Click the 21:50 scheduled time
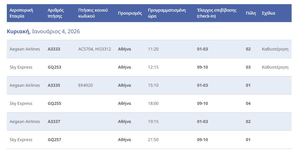Image resolution: width=302 pixels, height=153 pixels. (153, 140)
